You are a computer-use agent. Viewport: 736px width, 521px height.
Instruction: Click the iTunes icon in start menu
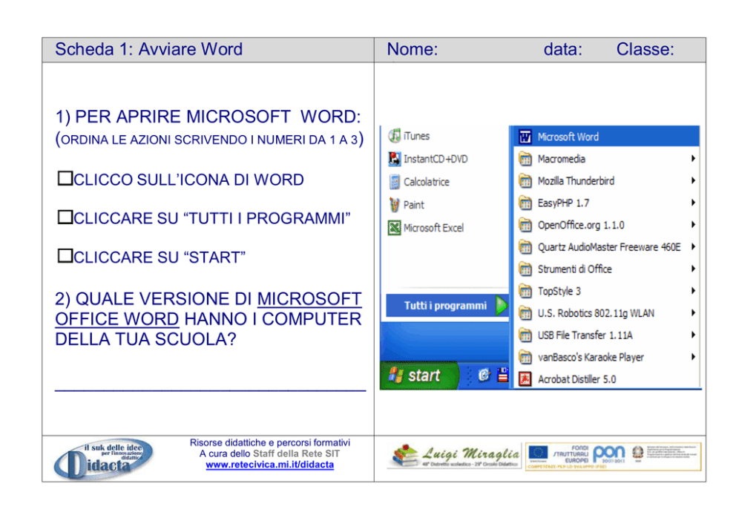(394, 136)
